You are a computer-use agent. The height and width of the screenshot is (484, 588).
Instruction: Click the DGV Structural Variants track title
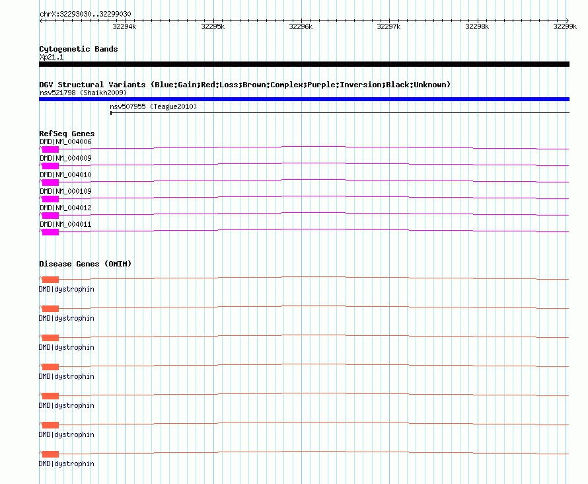point(245,85)
